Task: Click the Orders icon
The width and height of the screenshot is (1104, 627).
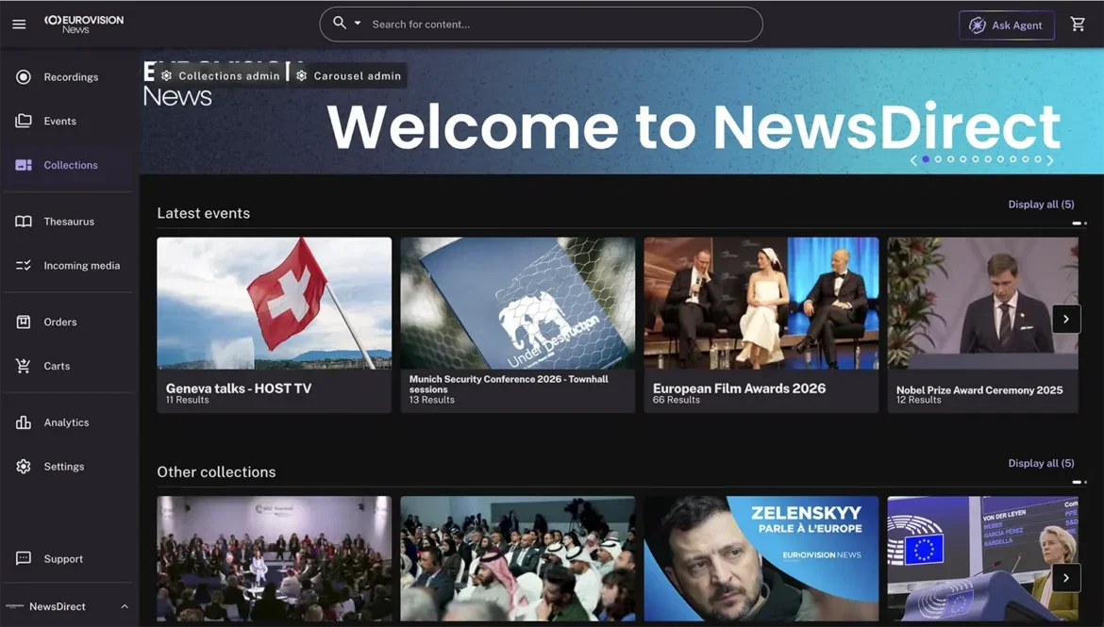Action: pyautogui.click(x=24, y=322)
